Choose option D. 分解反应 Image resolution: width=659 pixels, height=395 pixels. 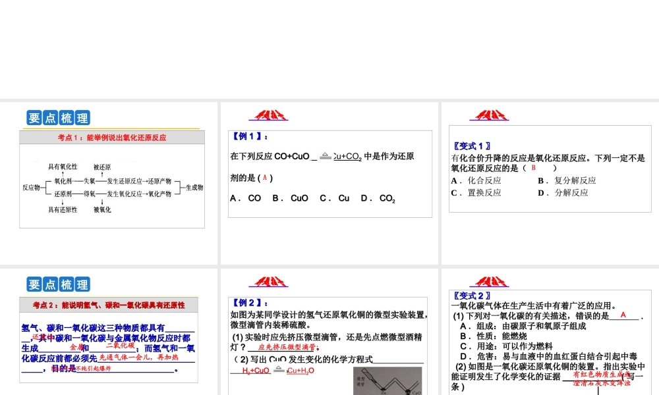[563, 193]
